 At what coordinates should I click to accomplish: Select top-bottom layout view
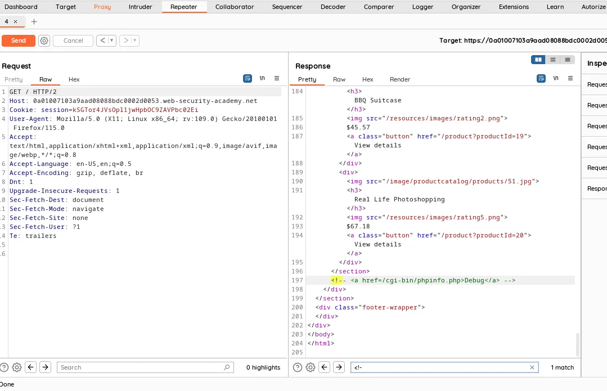(553, 60)
